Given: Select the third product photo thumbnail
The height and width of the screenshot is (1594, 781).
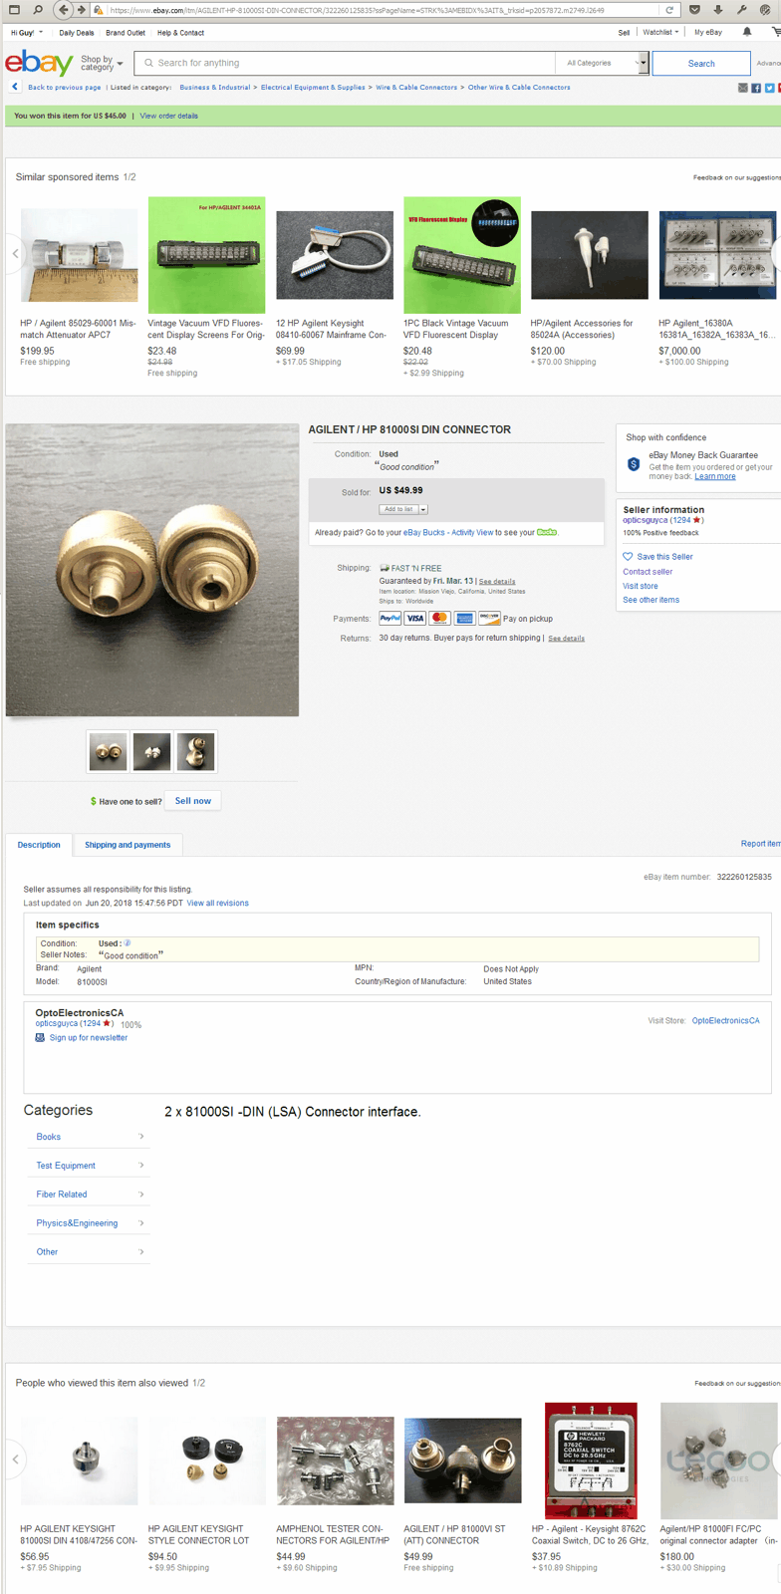Looking at the screenshot, I should click(195, 751).
